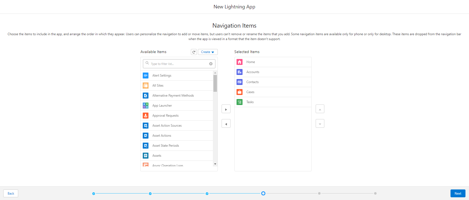Screen dimensions: 469x200
Task: Click the All Sites icon
Action: click(x=146, y=86)
